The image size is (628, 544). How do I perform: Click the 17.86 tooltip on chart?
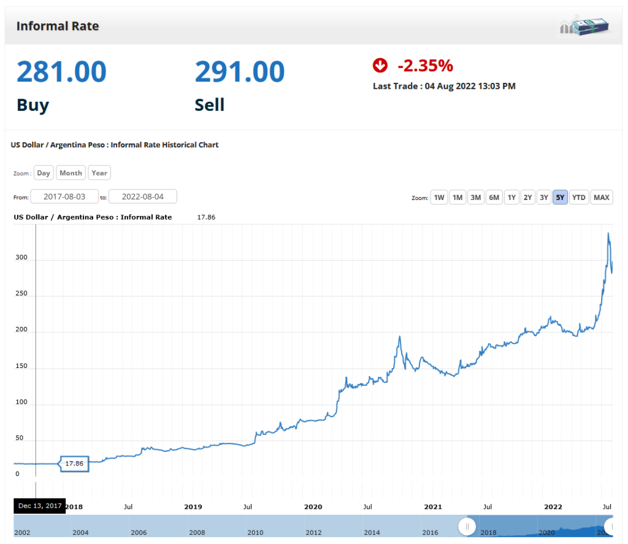74,464
